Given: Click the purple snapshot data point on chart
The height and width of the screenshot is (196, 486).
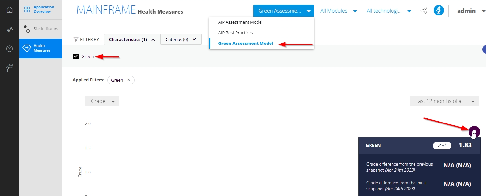Looking at the screenshot, I should (x=474, y=132).
